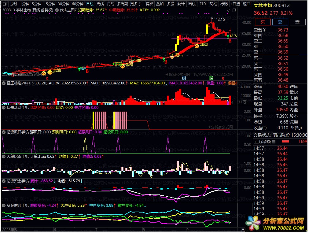Click the 换手 value 7.39%
The width and height of the screenshot is (309, 233).
click(x=282, y=116)
